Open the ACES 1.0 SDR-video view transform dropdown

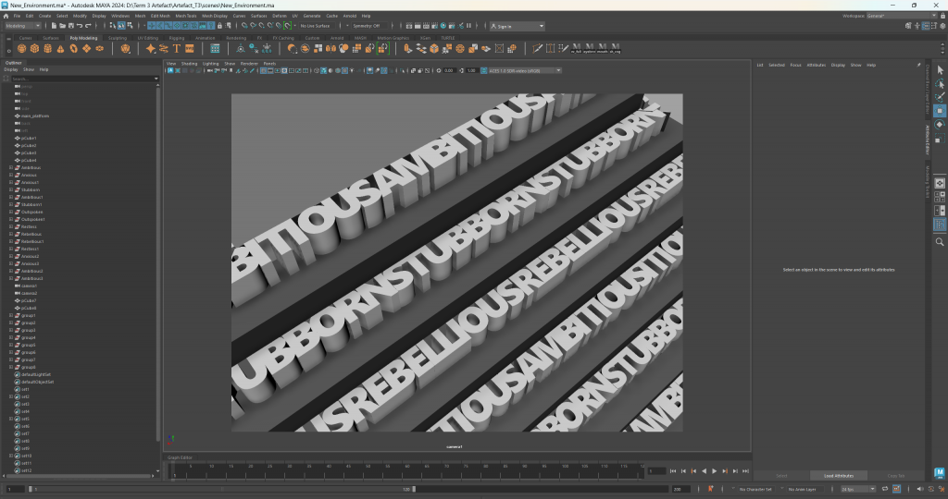[x=525, y=70]
